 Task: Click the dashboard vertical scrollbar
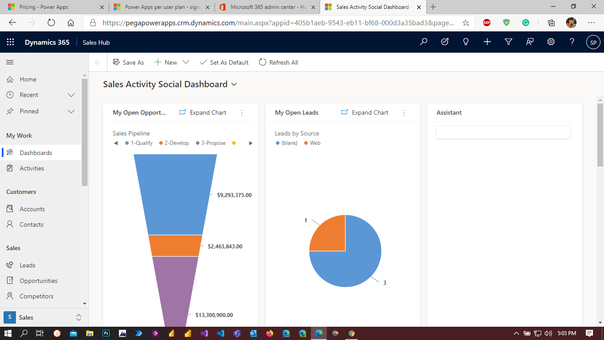pos(600,135)
